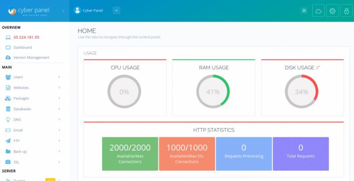Click the Cyber Panel user avatar icon

77,10
